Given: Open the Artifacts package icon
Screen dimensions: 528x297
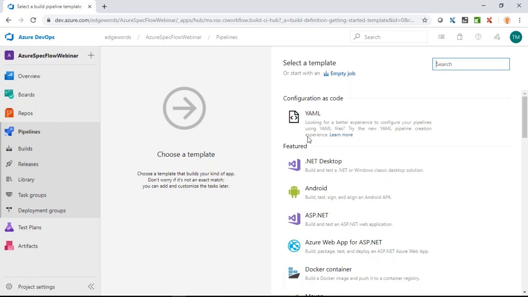Looking at the screenshot, I should click(9, 246).
